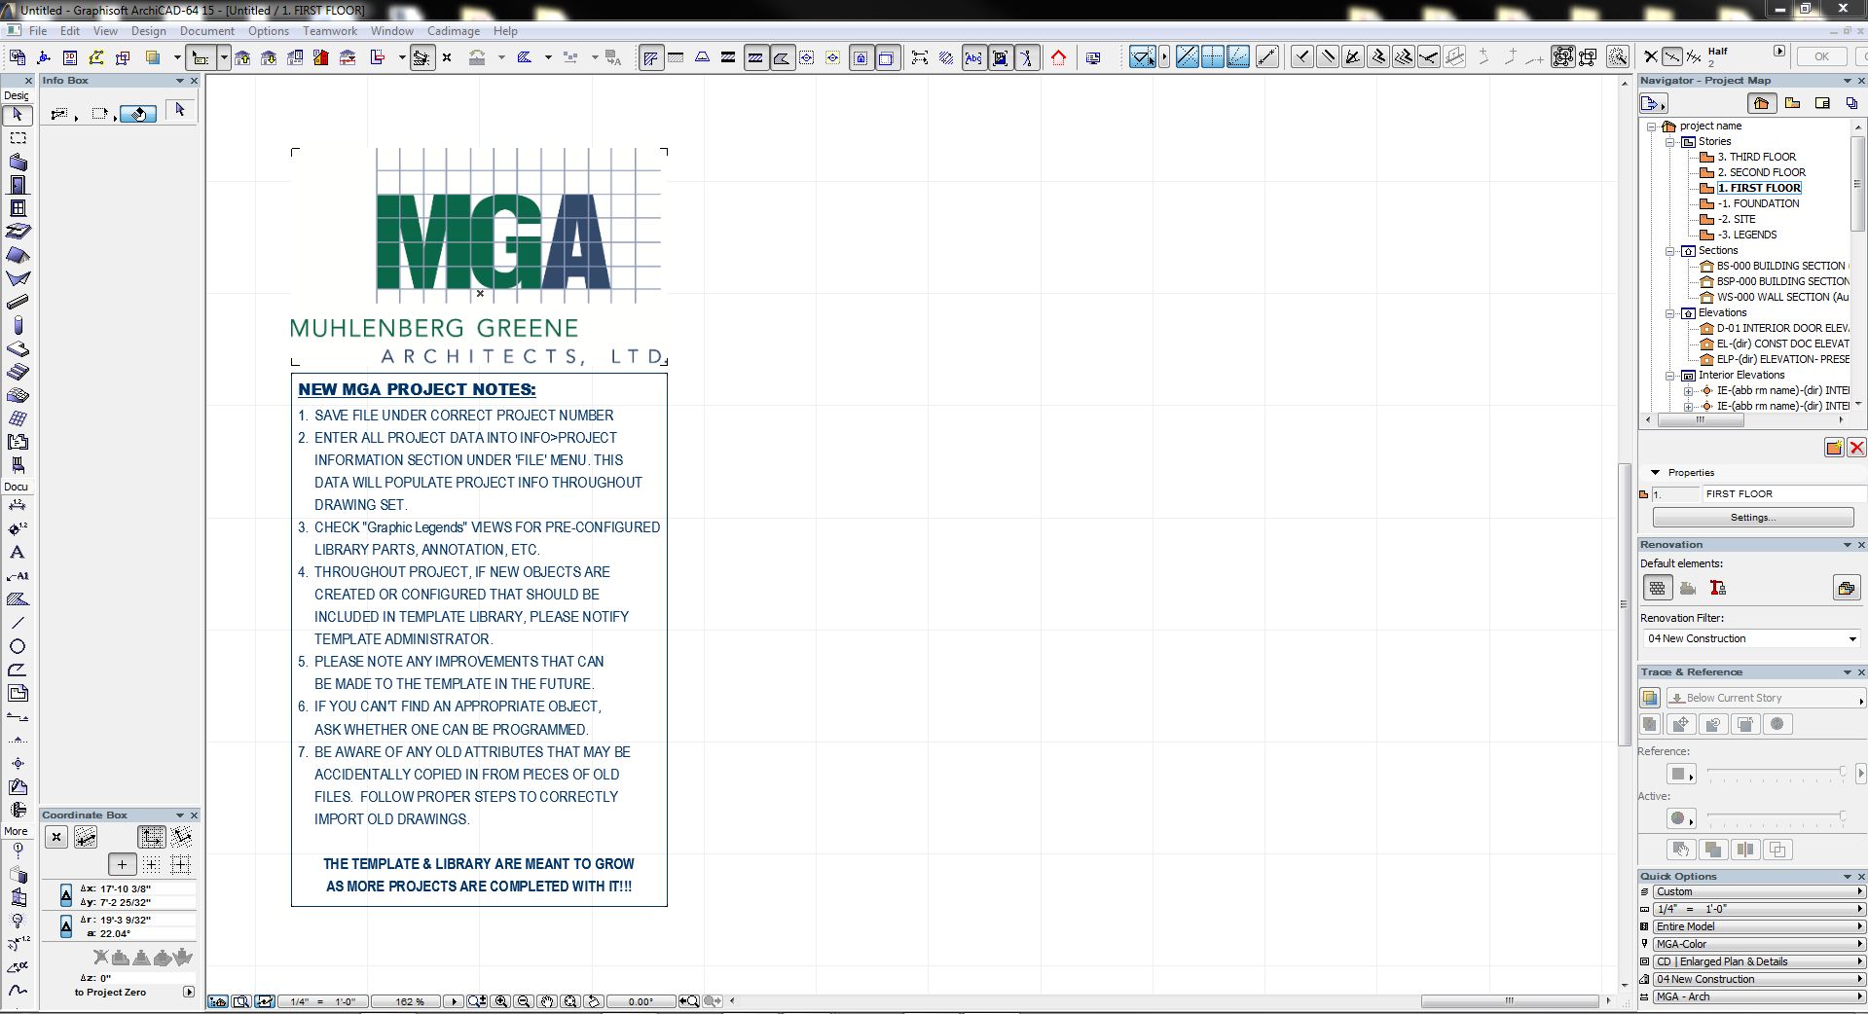Open the Design menu
Image resolution: width=1868 pixels, height=1014 pixels.
(x=148, y=31)
